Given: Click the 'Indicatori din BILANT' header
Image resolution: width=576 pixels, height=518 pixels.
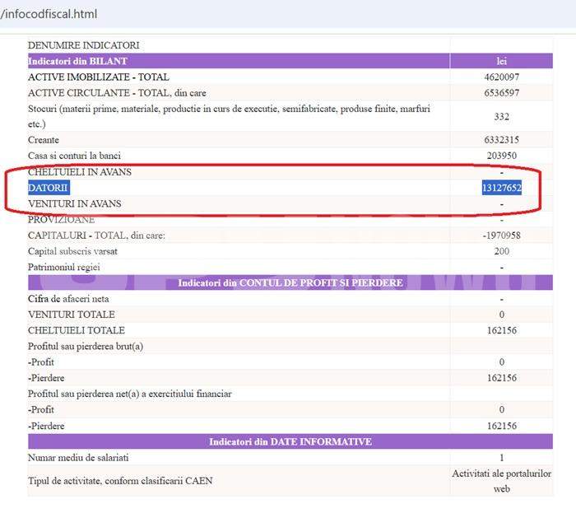Looking at the screenshot, I should point(77,61).
